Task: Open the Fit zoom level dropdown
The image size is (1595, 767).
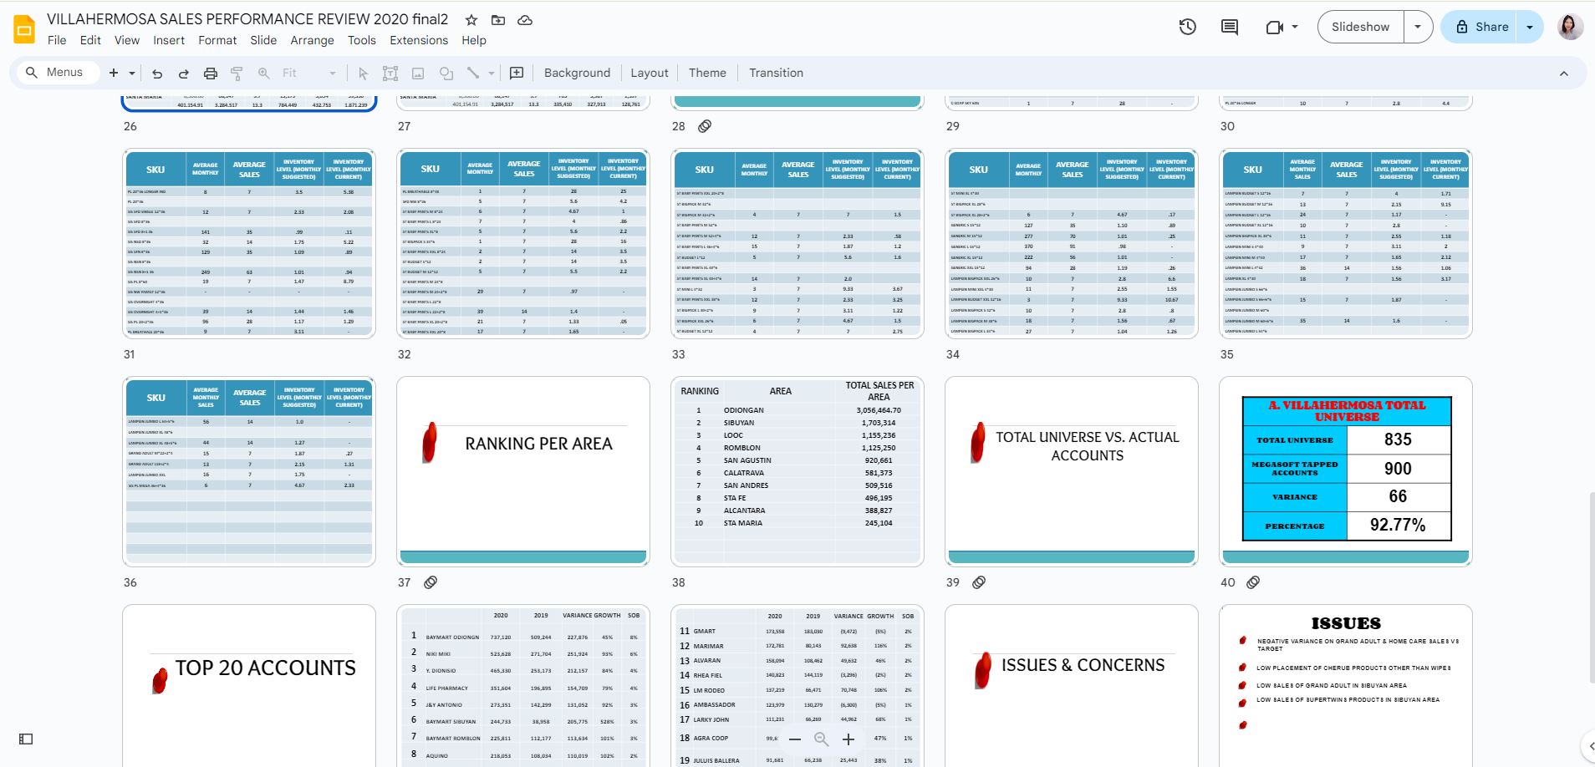Action: (x=309, y=74)
